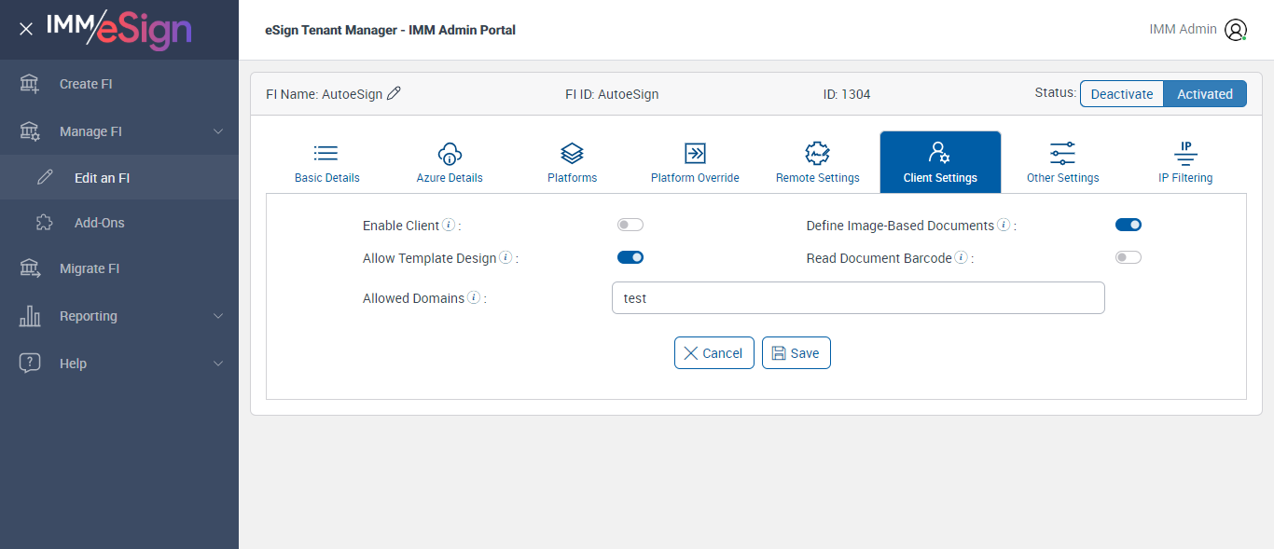Switch to Platform Override tab
The image size is (1274, 549).
pos(695,162)
